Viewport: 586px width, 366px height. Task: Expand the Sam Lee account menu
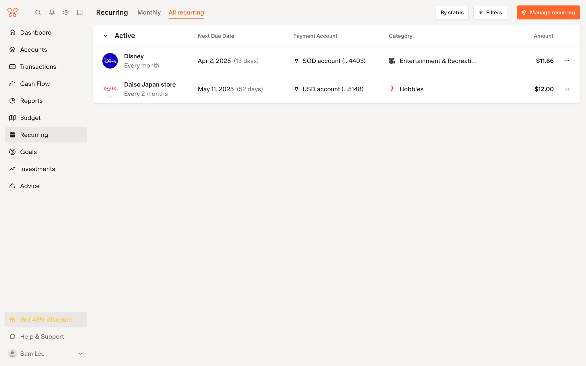[81, 353]
